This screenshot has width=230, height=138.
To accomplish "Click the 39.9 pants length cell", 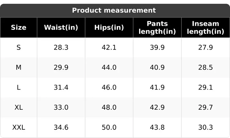I will 157,48.
